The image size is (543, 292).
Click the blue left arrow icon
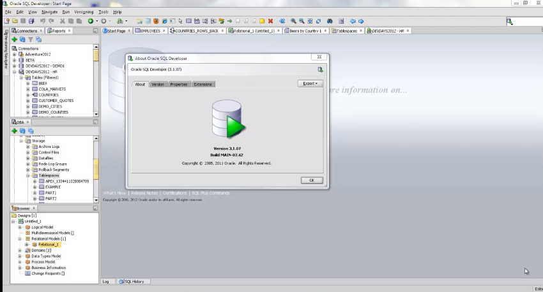353,21
